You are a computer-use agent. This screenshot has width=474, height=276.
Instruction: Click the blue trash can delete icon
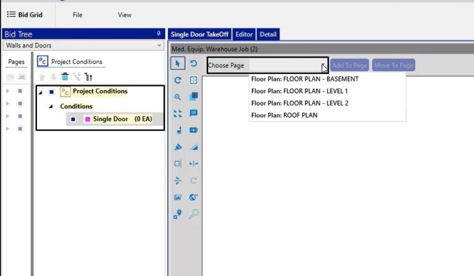pyautogui.click(x=65, y=77)
